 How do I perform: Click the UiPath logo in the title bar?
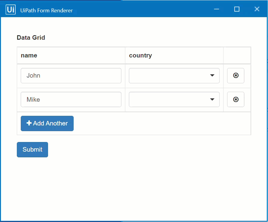tap(11, 10)
